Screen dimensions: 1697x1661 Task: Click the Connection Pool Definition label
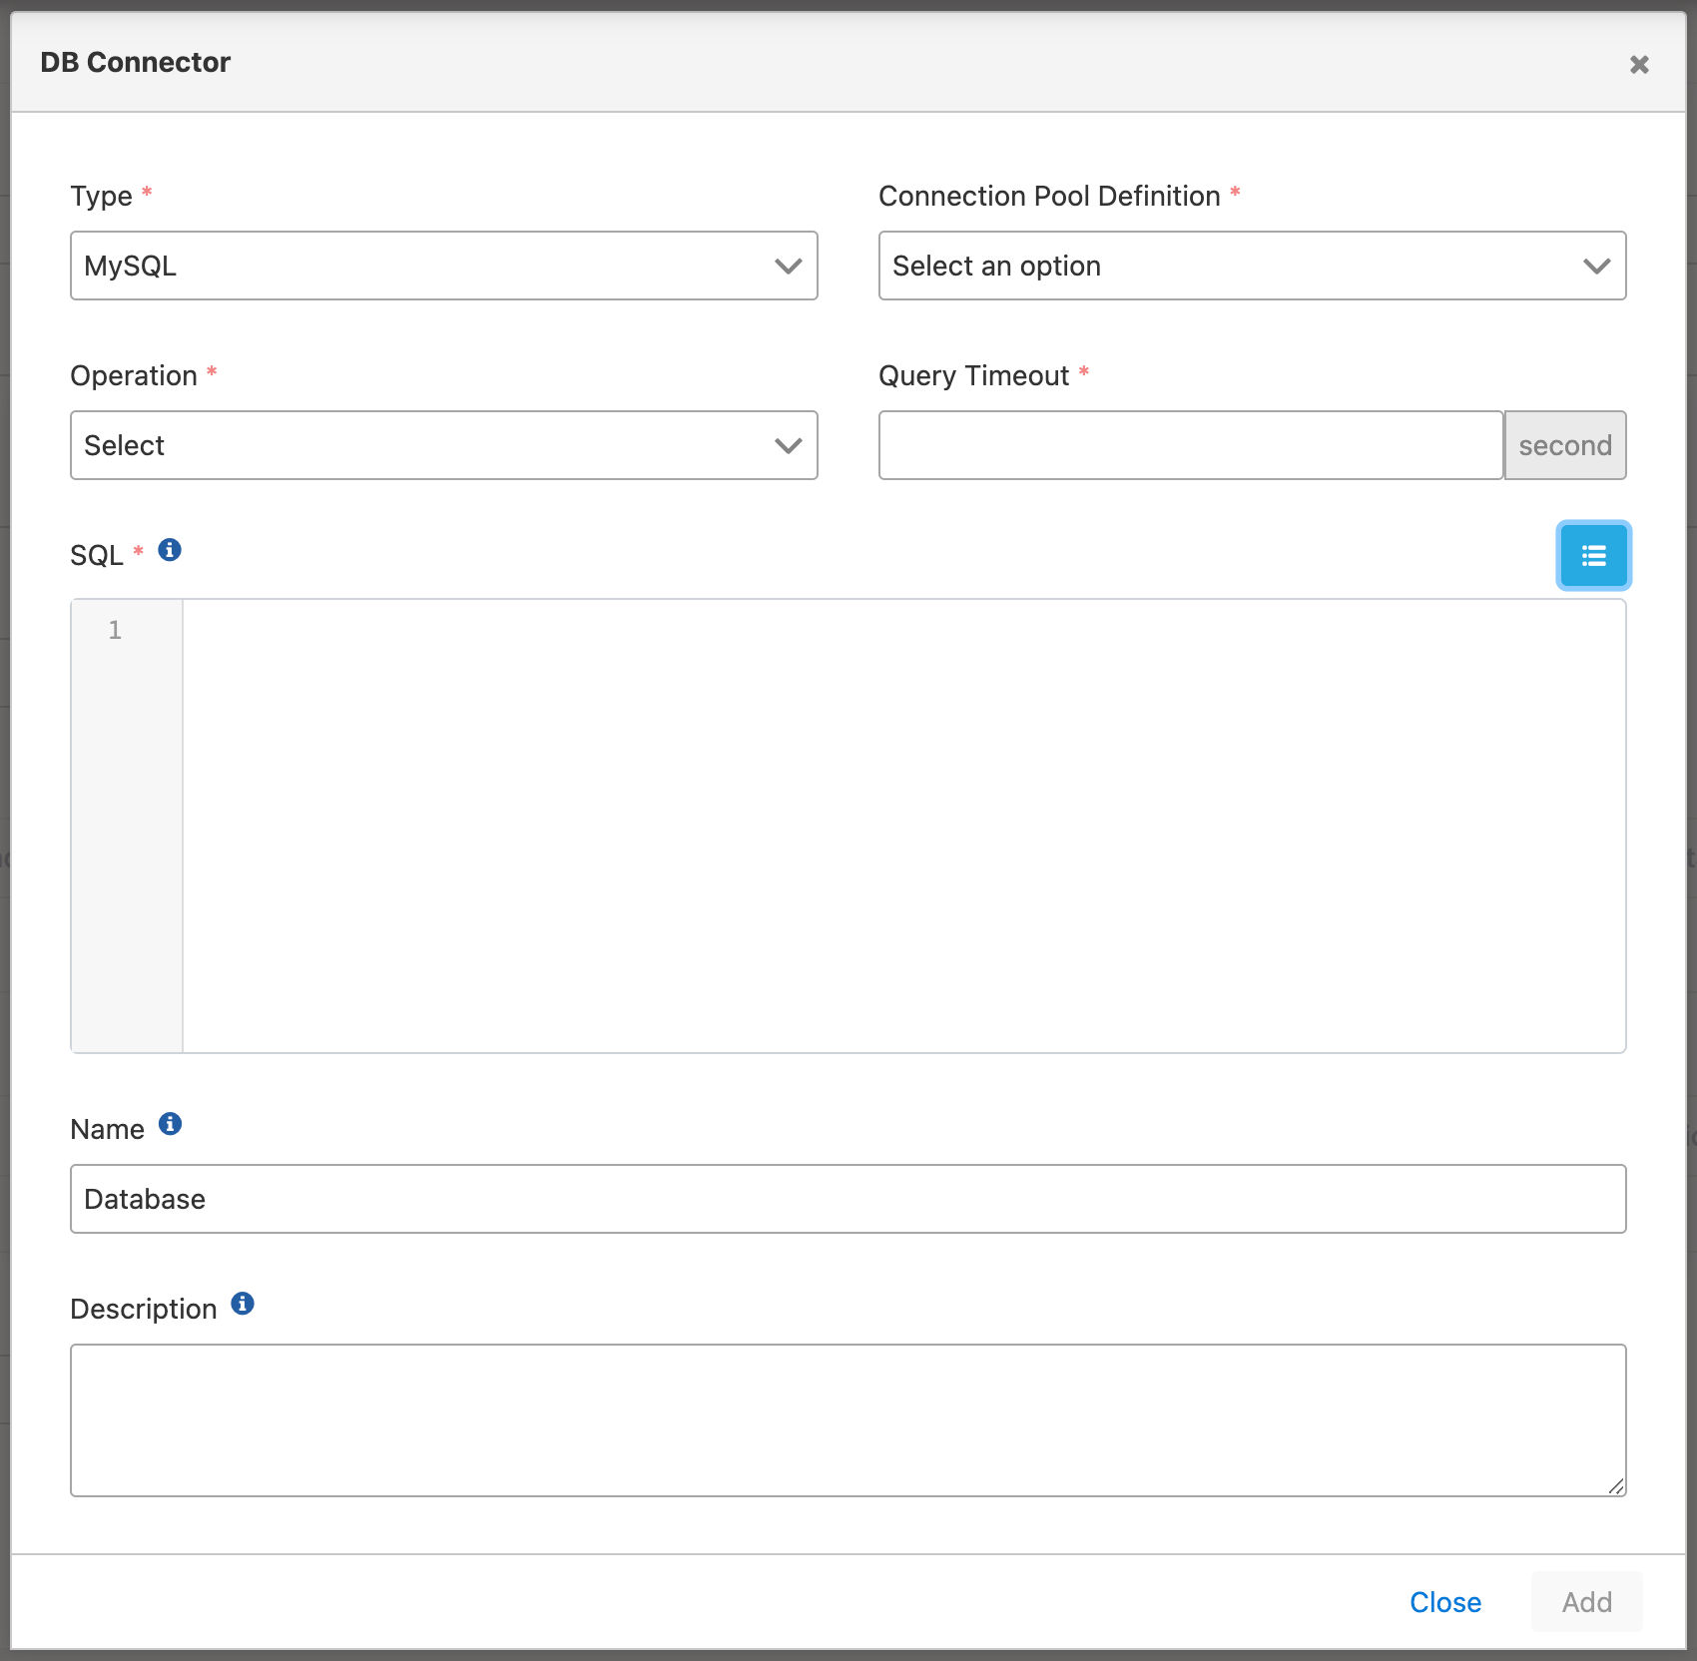1049,196
